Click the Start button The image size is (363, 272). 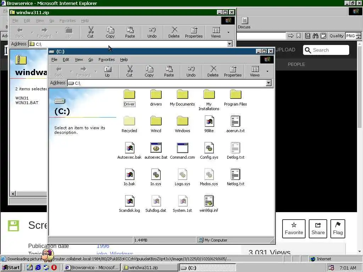point(11,268)
